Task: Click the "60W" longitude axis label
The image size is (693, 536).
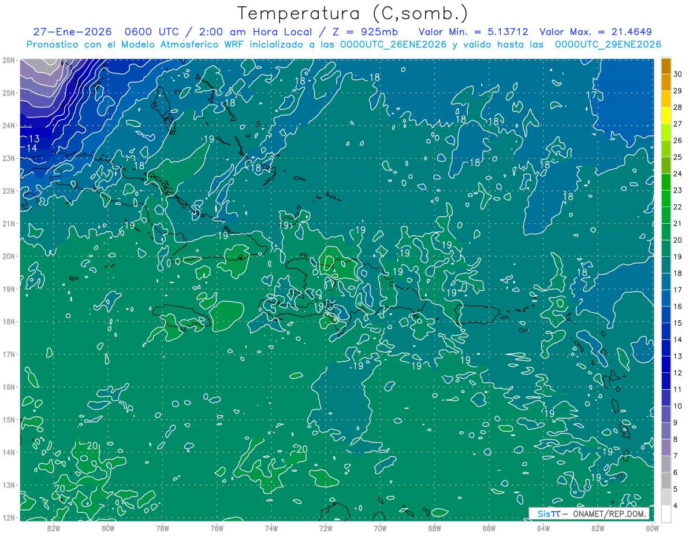Action: [x=653, y=528]
